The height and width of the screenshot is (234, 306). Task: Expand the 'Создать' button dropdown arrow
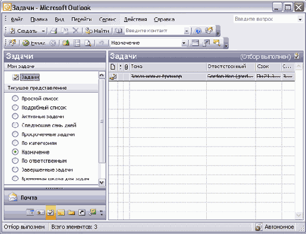pyautogui.click(x=43, y=31)
